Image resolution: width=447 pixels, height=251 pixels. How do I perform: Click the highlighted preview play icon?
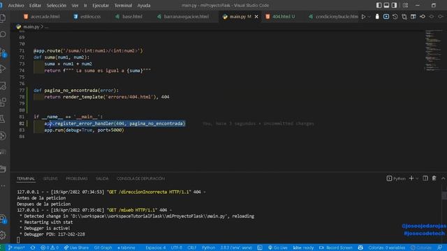click(x=386, y=17)
